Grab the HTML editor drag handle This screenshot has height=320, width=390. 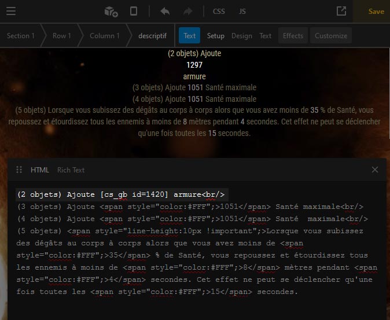click(19, 170)
